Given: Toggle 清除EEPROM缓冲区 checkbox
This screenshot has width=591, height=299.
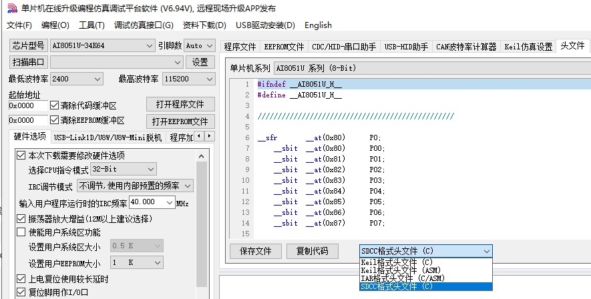Looking at the screenshot, I should (x=54, y=119).
